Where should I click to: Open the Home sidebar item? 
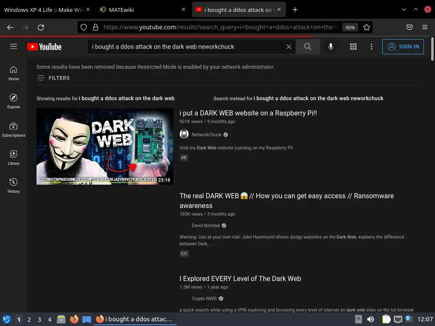pyautogui.click(x=14, y=73)
